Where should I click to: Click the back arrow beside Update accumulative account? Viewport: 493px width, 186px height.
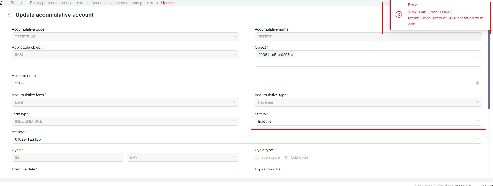9,15
